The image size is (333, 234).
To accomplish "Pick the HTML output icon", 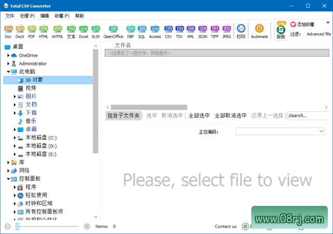I will pyautogui.click(x=43, y=32).
